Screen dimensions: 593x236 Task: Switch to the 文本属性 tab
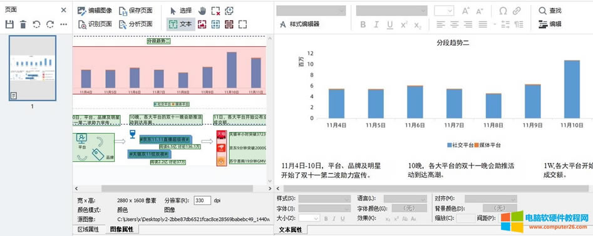[x=291, y=230]
